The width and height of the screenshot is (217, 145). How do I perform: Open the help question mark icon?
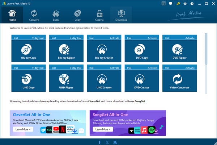192,4
